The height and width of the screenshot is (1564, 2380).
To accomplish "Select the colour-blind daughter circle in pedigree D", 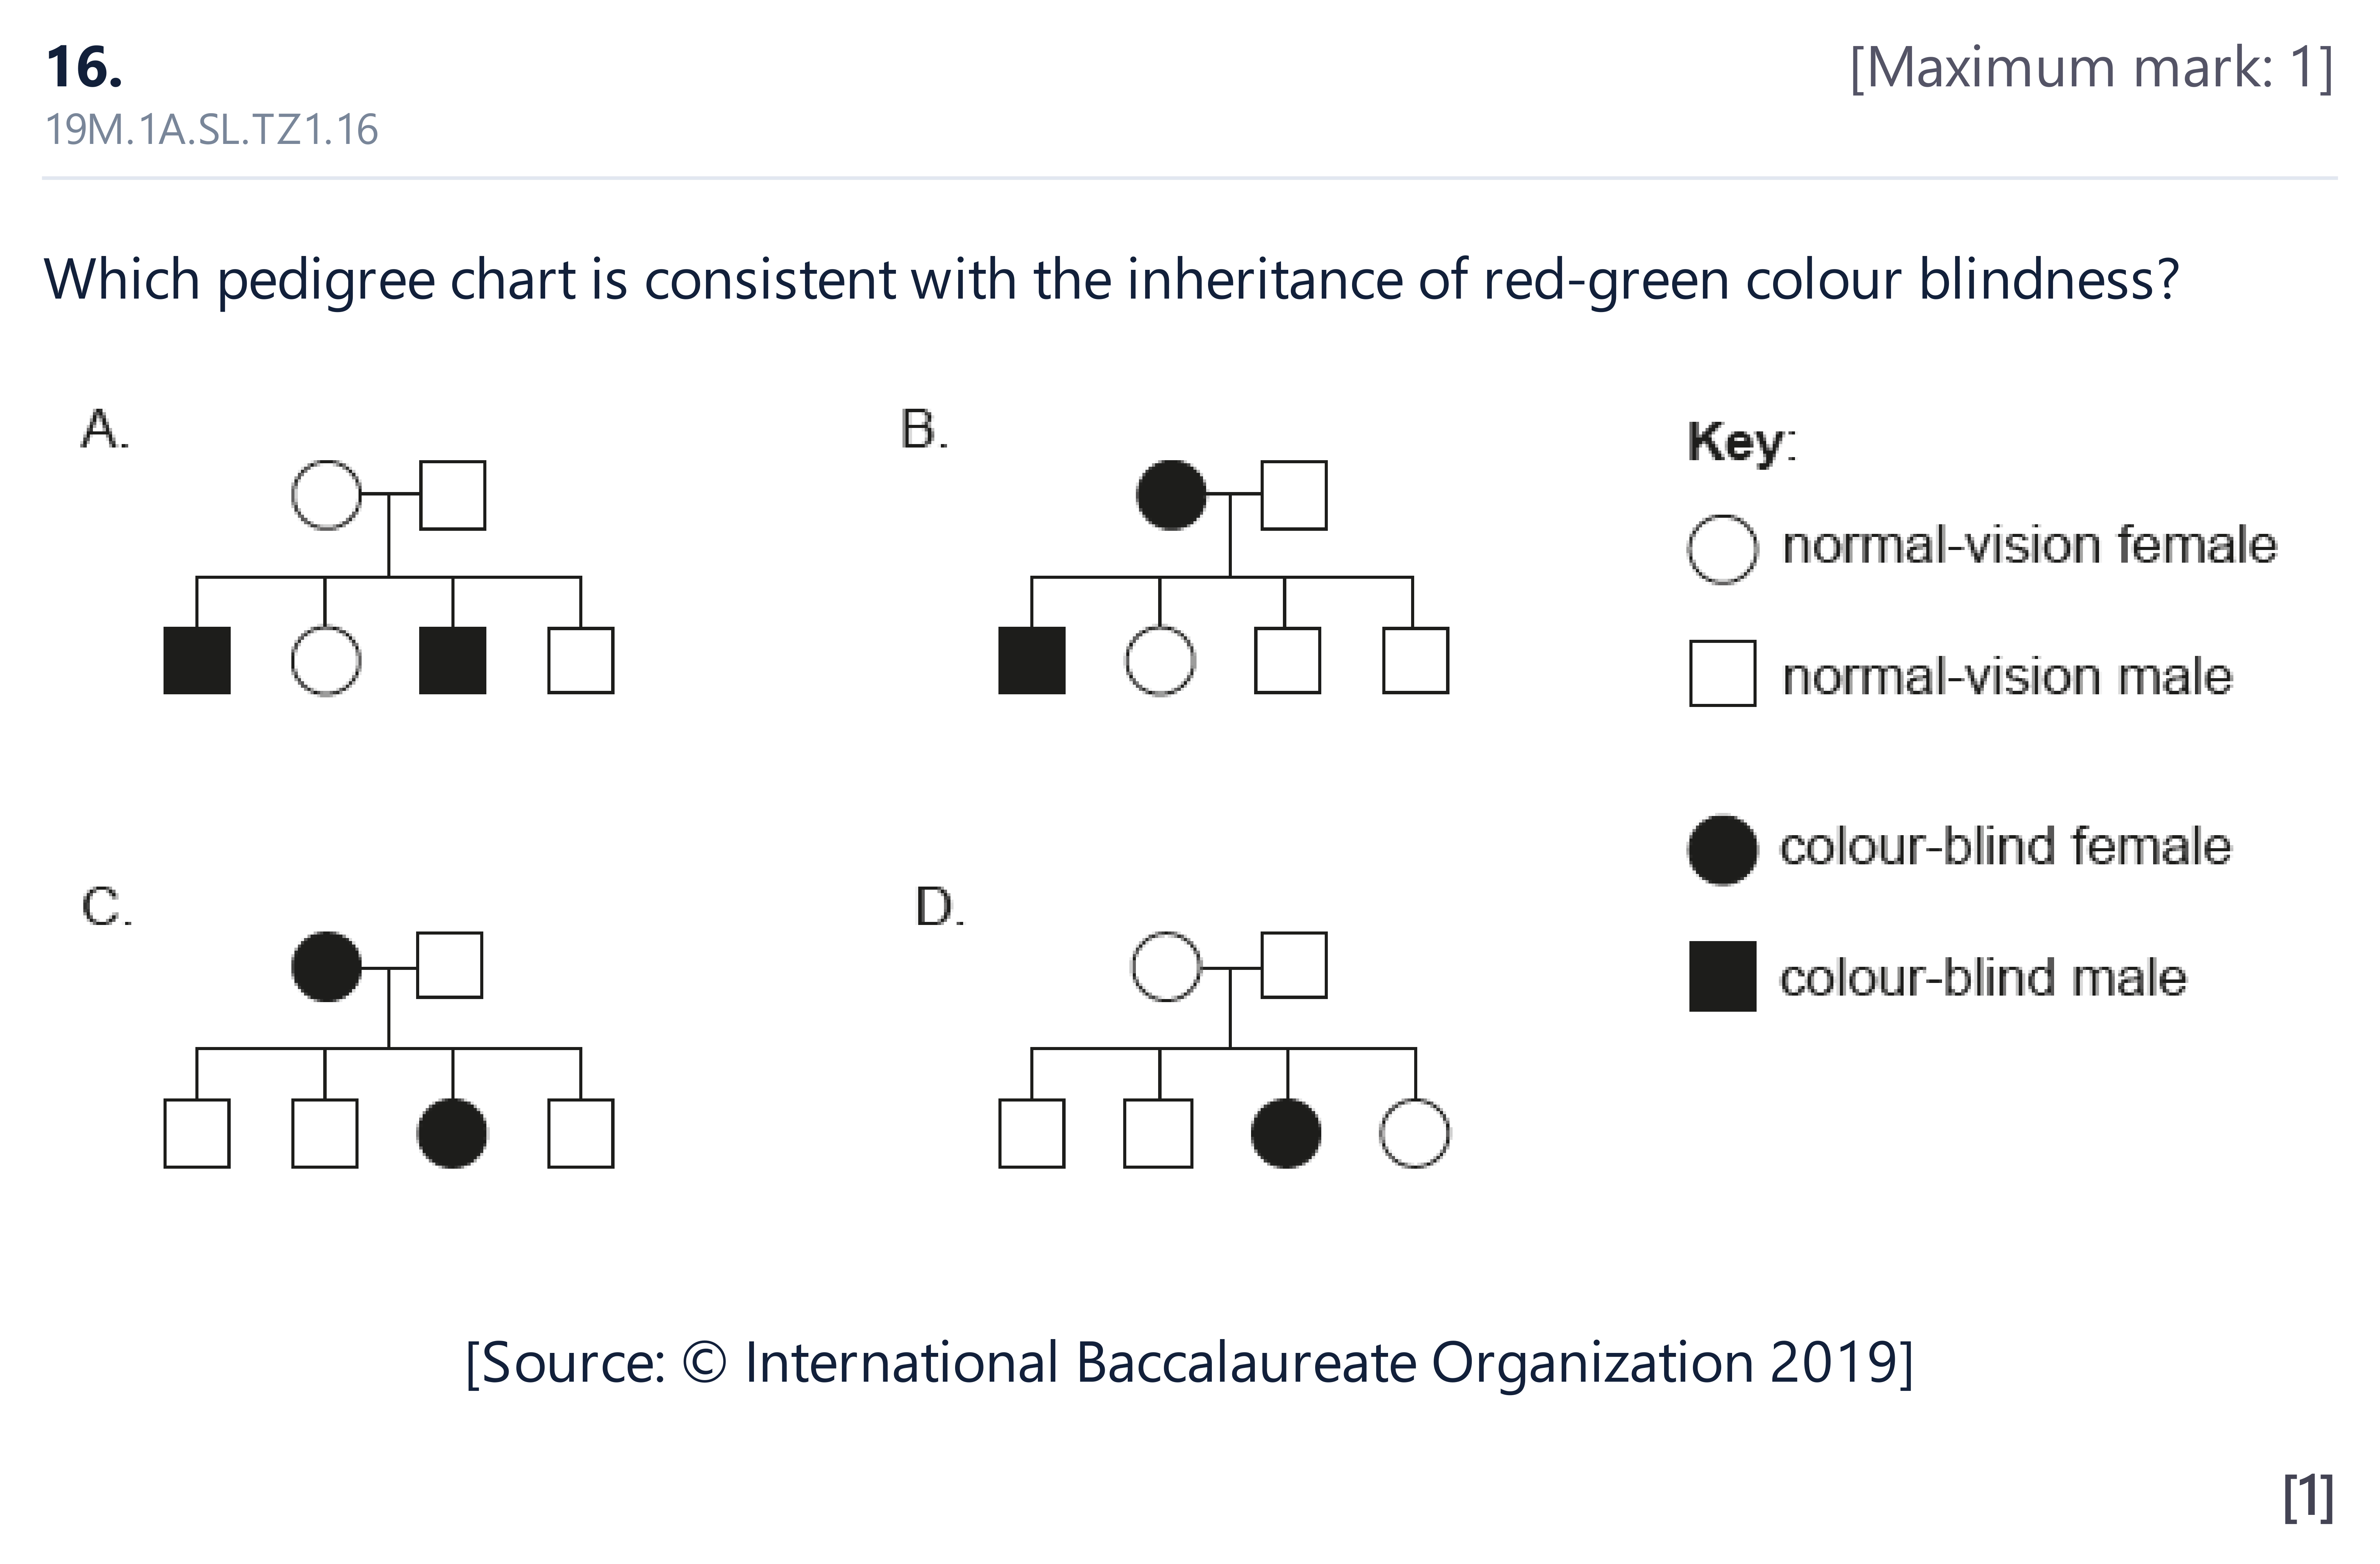I will [1286, 1133].
